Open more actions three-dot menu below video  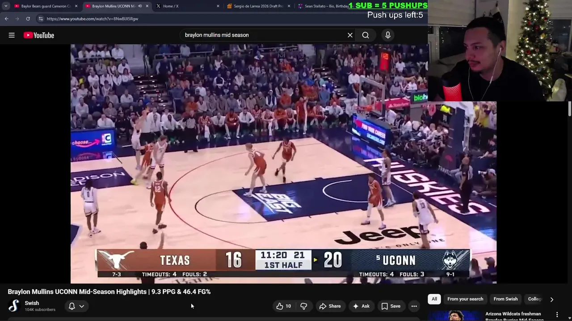tap(414, 306)
